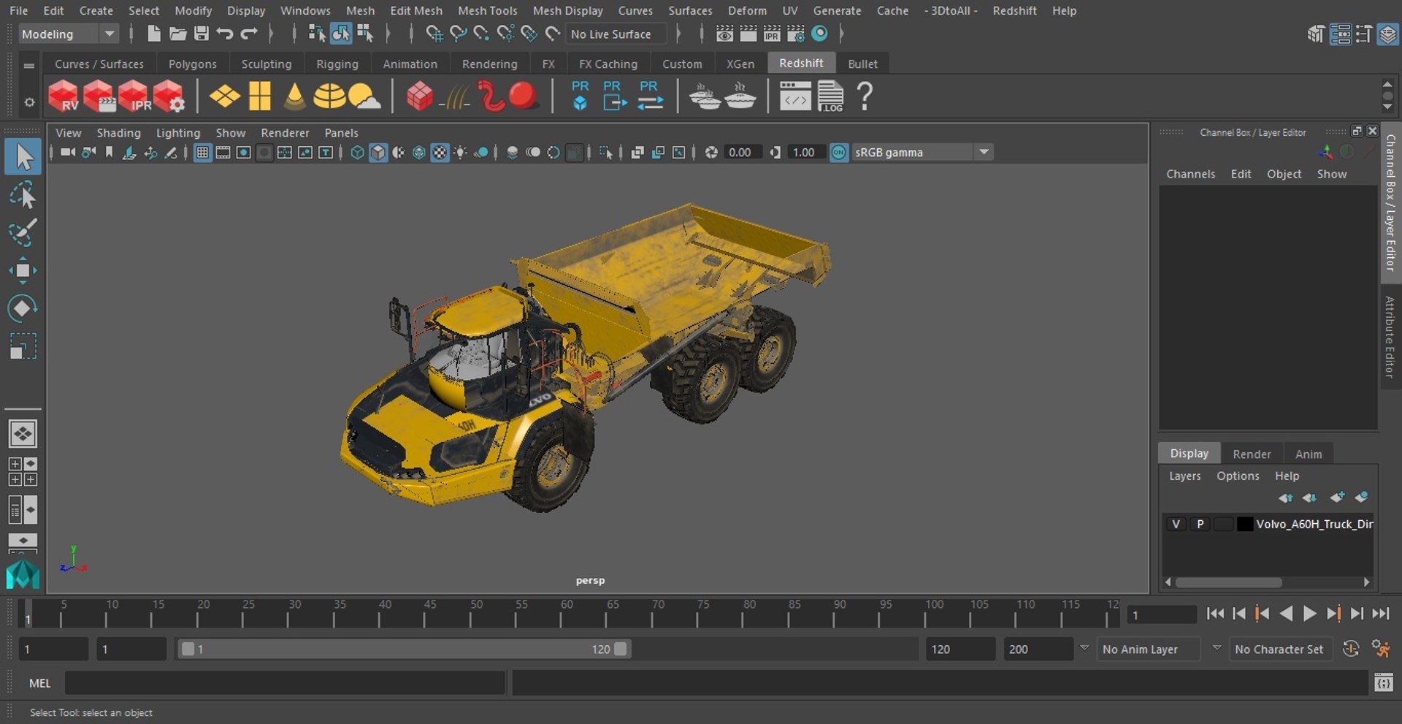
Task: Open the vertical Attribute Editor tab
Action: (1390, 336)
